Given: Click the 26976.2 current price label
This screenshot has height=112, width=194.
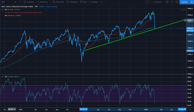Looking at the screenshot, I should click(x=190, y=28).
